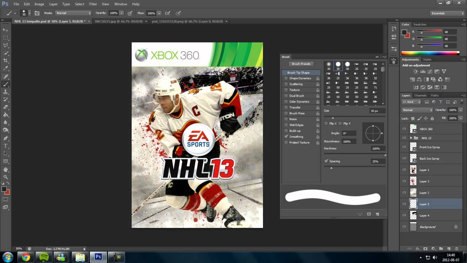The height and width of the screenshot is (263, 467).
Task: Delete layer with trash icon
Action: tap(456, 249)
